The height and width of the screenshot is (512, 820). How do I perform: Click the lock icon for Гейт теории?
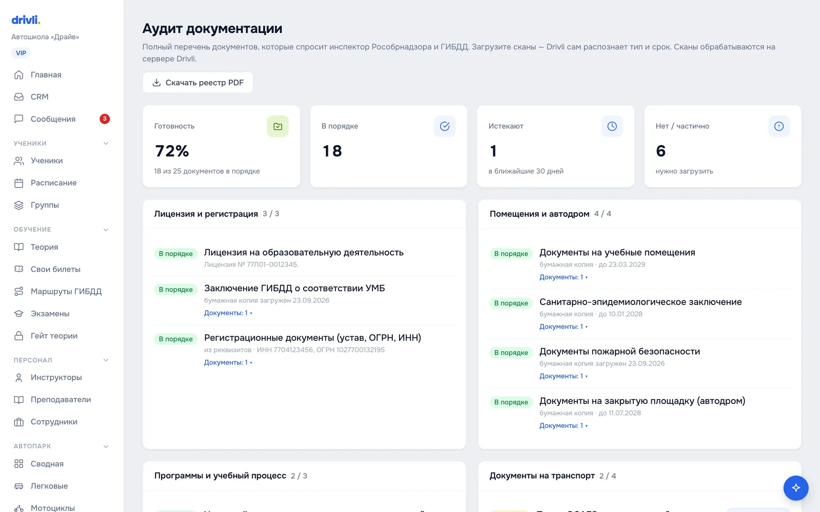coord(19,336)
